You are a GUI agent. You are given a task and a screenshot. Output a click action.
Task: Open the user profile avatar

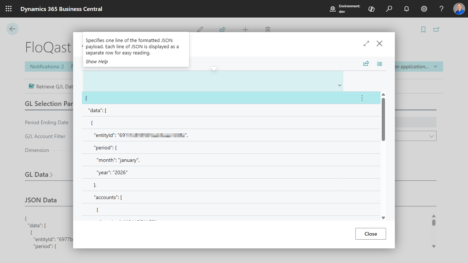coord(459,9)
